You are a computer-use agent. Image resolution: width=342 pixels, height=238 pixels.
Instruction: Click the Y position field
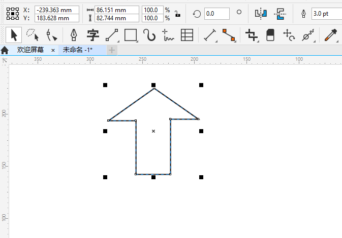[57, 18]
